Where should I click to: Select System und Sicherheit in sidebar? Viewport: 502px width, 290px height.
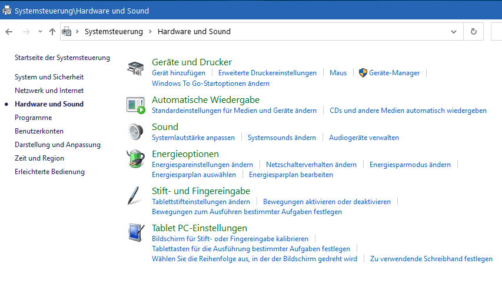[x=49, y=77]
